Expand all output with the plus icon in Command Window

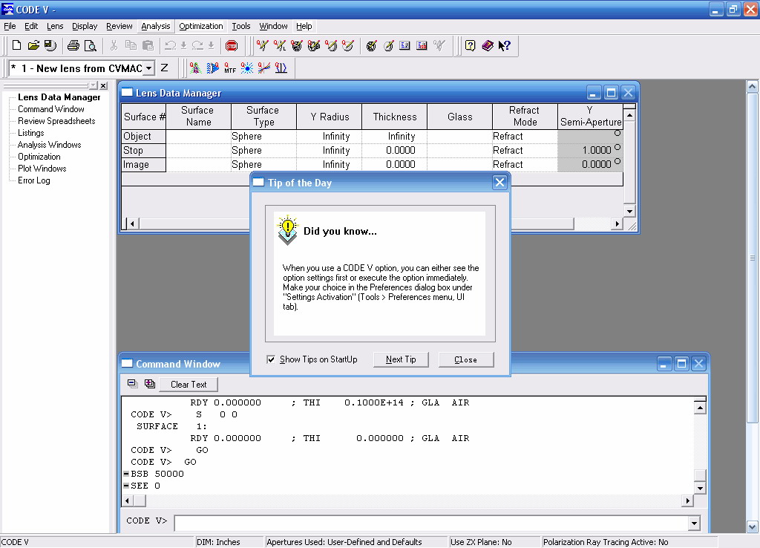click(150, 384)
